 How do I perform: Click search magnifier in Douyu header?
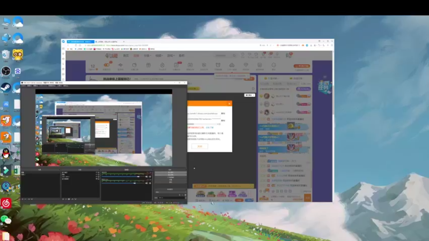point(234,56)
